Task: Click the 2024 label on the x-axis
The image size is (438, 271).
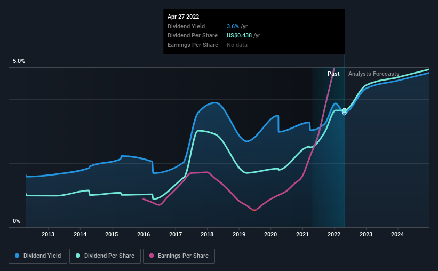Action: [397, 234]
